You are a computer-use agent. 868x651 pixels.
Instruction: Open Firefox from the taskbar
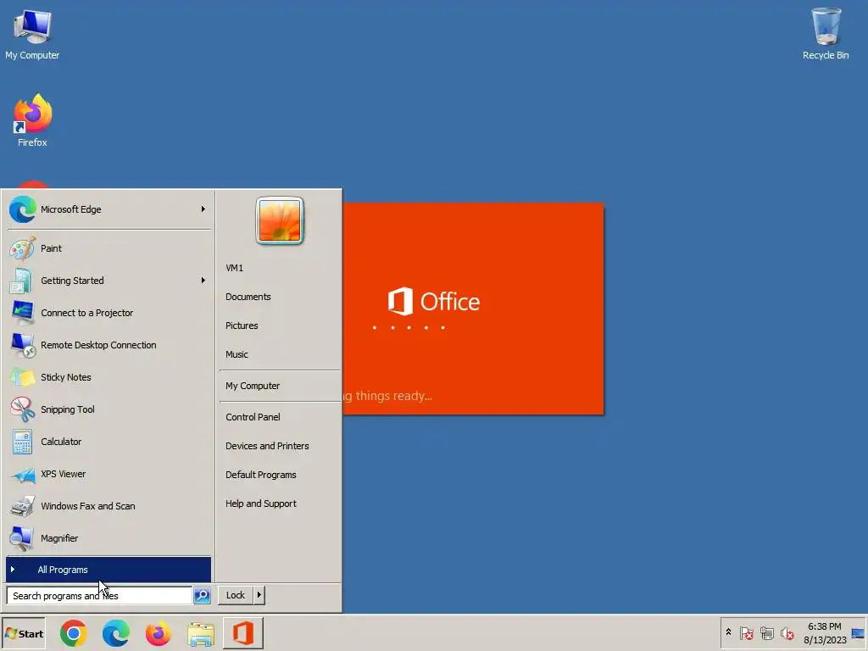point(159,633)
